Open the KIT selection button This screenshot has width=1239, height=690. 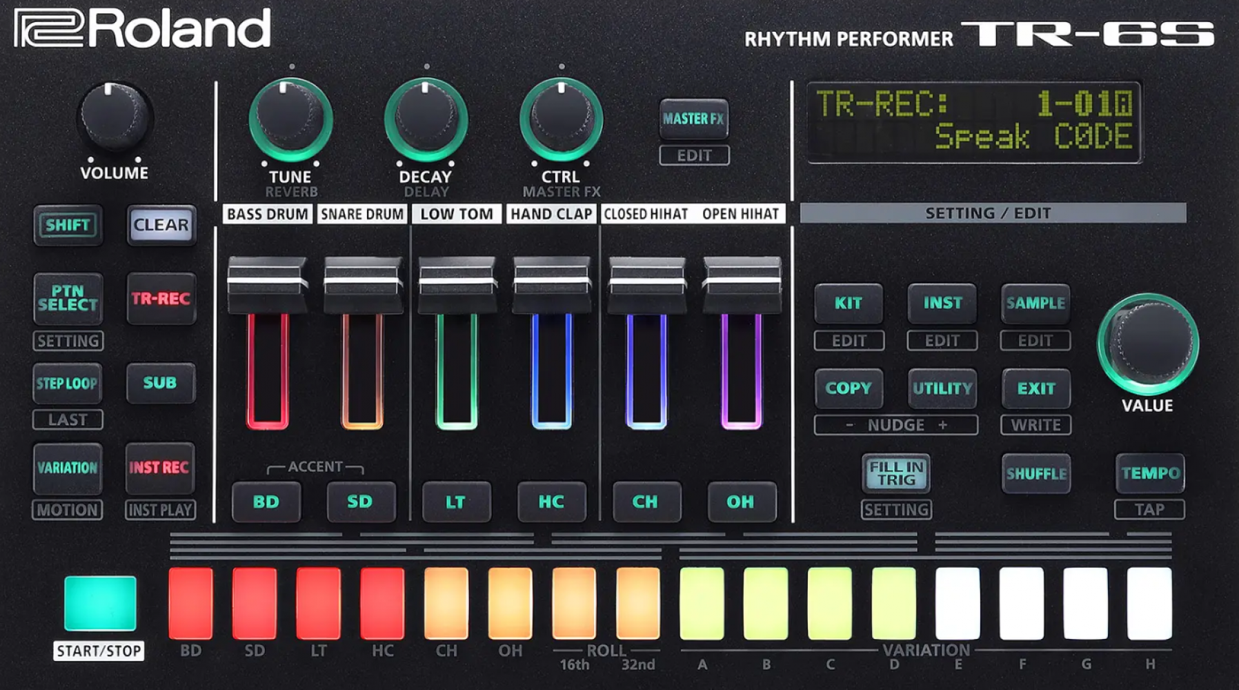coord(848,303)
